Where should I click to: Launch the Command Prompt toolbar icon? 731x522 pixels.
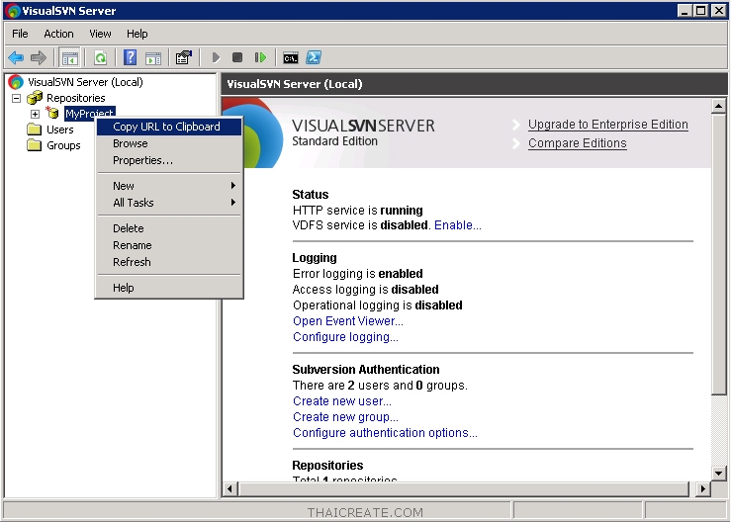tap(291, 57)
